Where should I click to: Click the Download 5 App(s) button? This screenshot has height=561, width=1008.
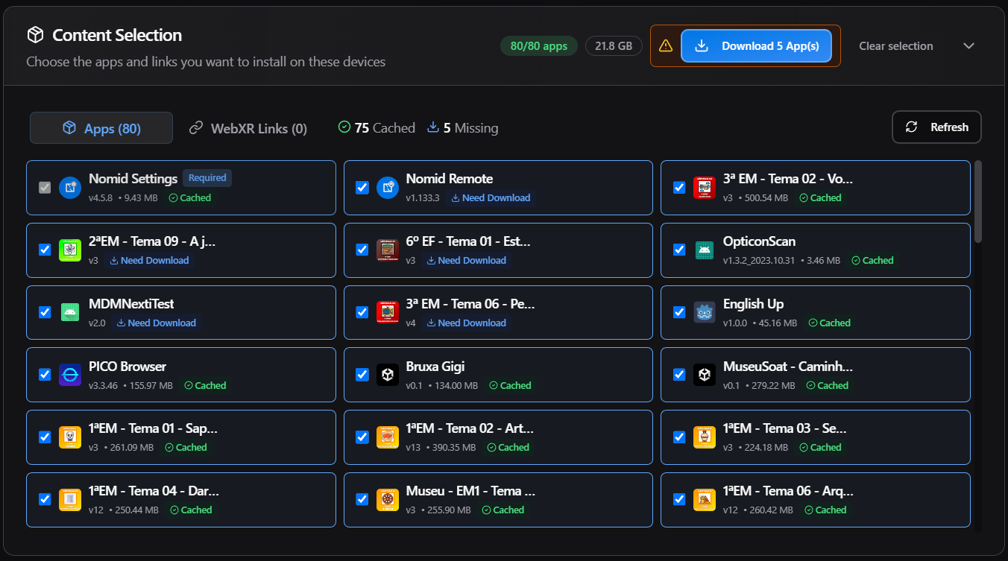756,46
